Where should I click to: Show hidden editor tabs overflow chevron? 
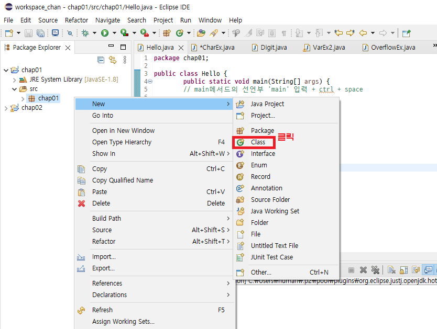point(434,46)
